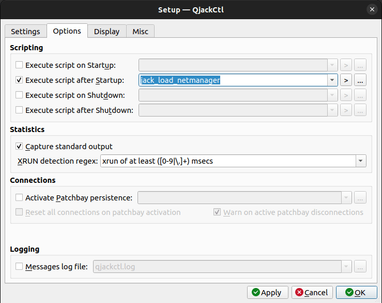Click the '...' browse button for after Startup script
This screenshot has height=303, width=382.
(x=360, y=80)
